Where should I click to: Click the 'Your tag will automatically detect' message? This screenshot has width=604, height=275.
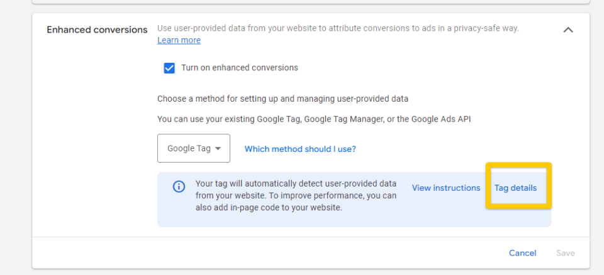pos(296,196)
